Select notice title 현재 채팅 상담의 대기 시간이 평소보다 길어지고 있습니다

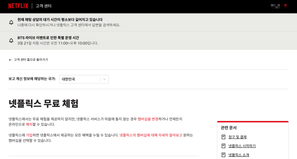(60, 20)
